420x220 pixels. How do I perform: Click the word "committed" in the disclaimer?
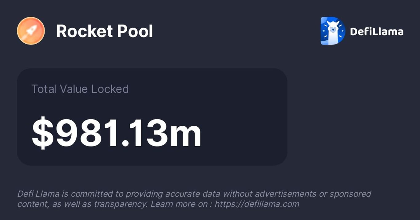[87, 194]
